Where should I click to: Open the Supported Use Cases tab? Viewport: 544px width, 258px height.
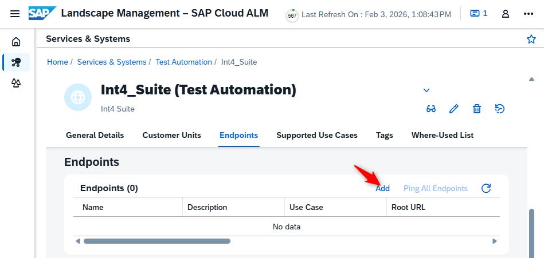click(317, 135)
